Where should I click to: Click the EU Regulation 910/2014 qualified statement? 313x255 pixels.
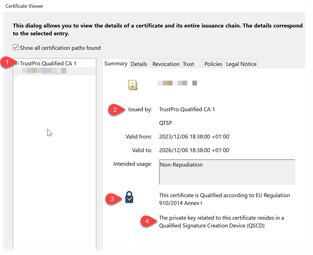[224, 199]
